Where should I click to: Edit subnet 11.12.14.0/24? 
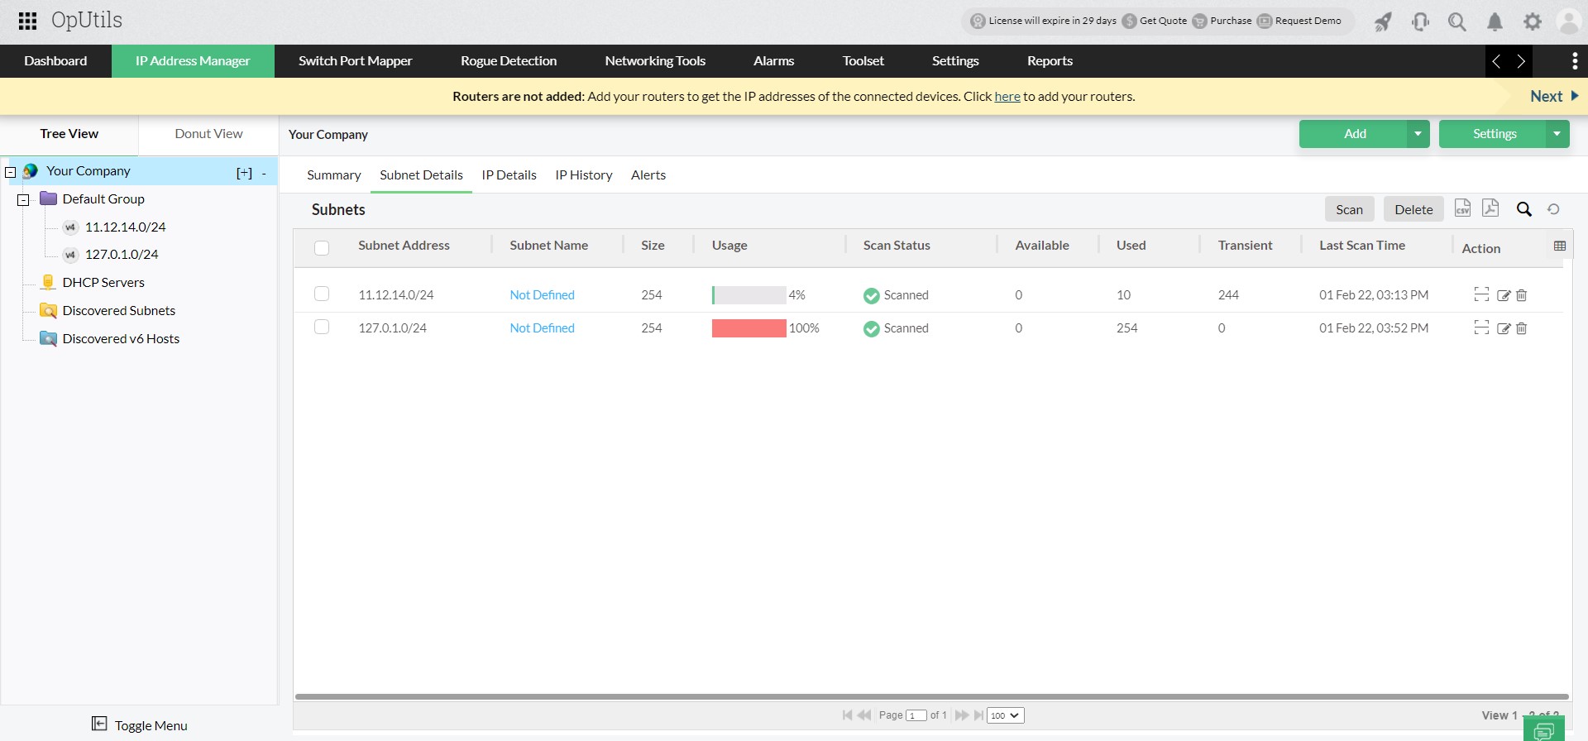(1504, 295)
